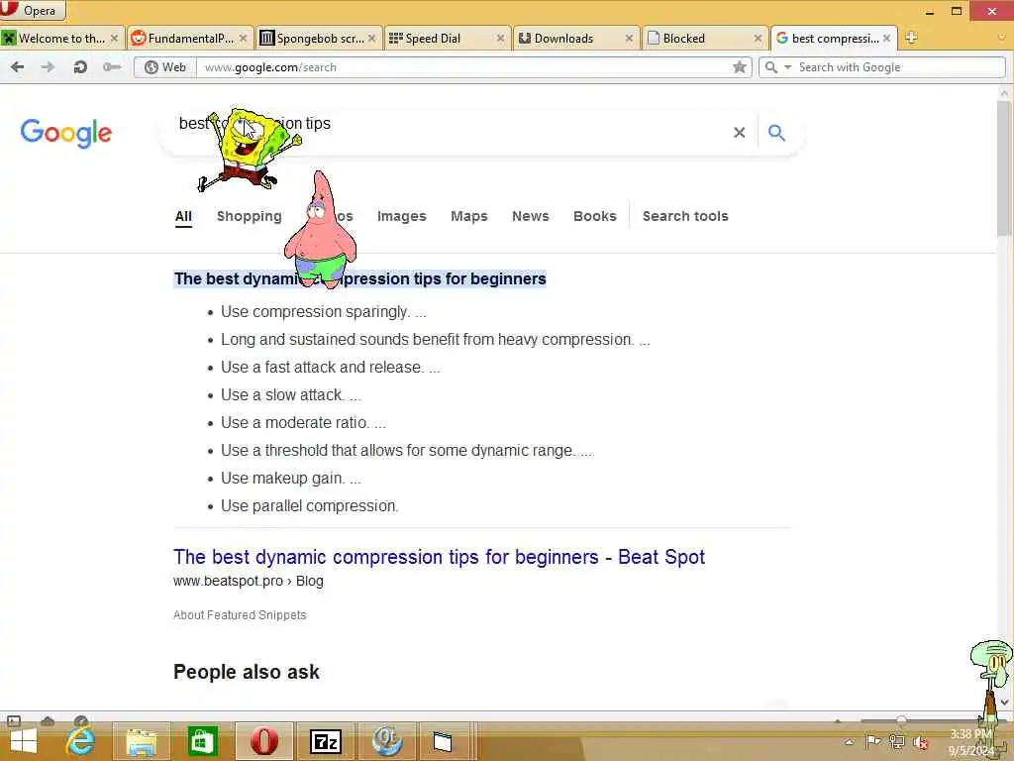Focus the Search with Google field
The image size is (1014, 761).
tap(899, 67)
